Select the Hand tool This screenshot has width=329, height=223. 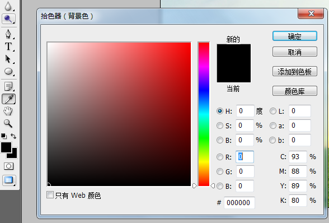[x=8, y=111]
